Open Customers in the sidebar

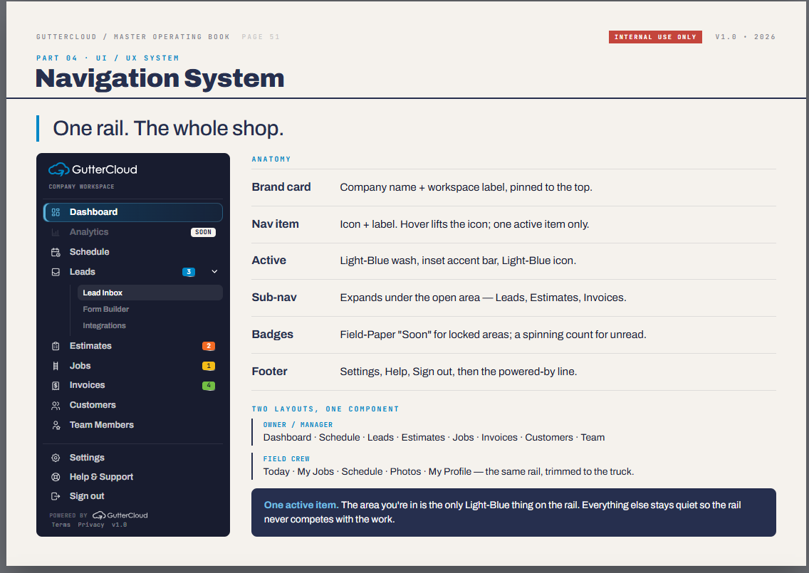point(133,406)
